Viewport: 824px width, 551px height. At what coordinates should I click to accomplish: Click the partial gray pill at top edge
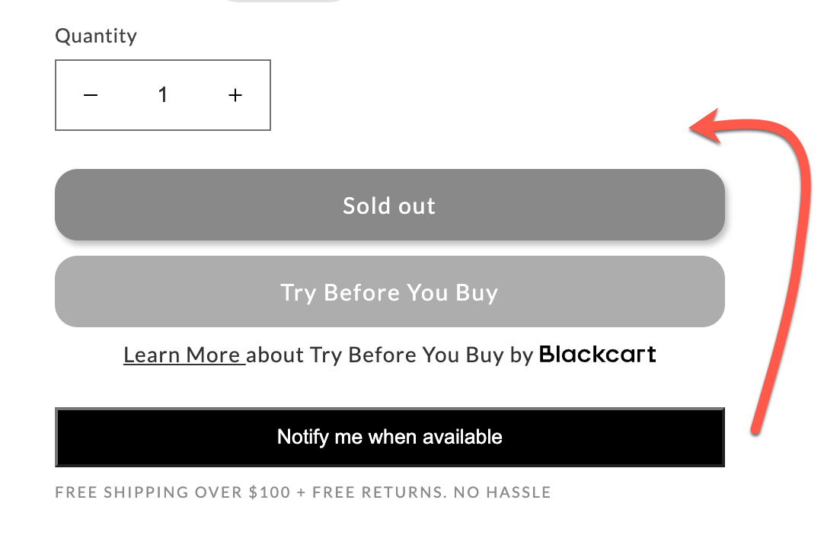pos(283,1)
